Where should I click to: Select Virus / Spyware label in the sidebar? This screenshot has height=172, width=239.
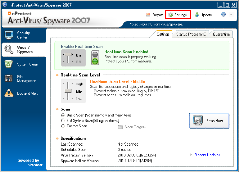point(25,49)
